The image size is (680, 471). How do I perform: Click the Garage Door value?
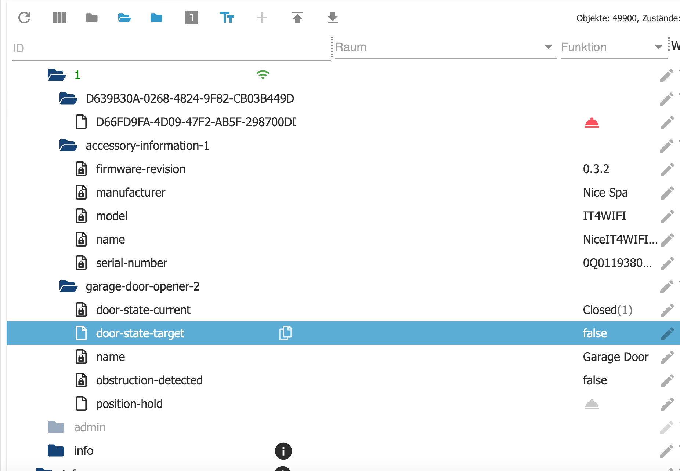pyautogui.click(x=616, y=357)
